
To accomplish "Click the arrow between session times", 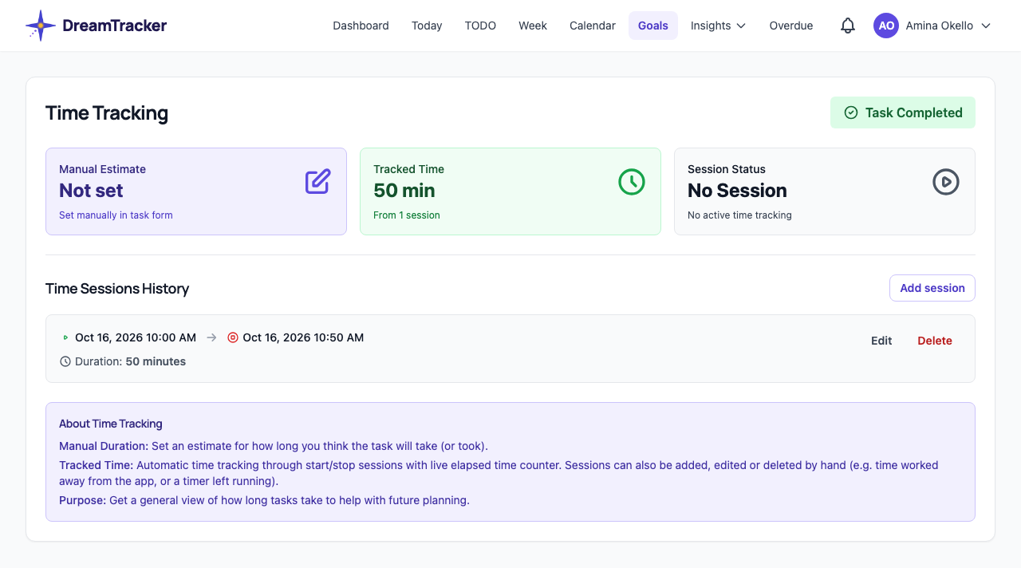I will pyautogui.click(x=211, y=337).
